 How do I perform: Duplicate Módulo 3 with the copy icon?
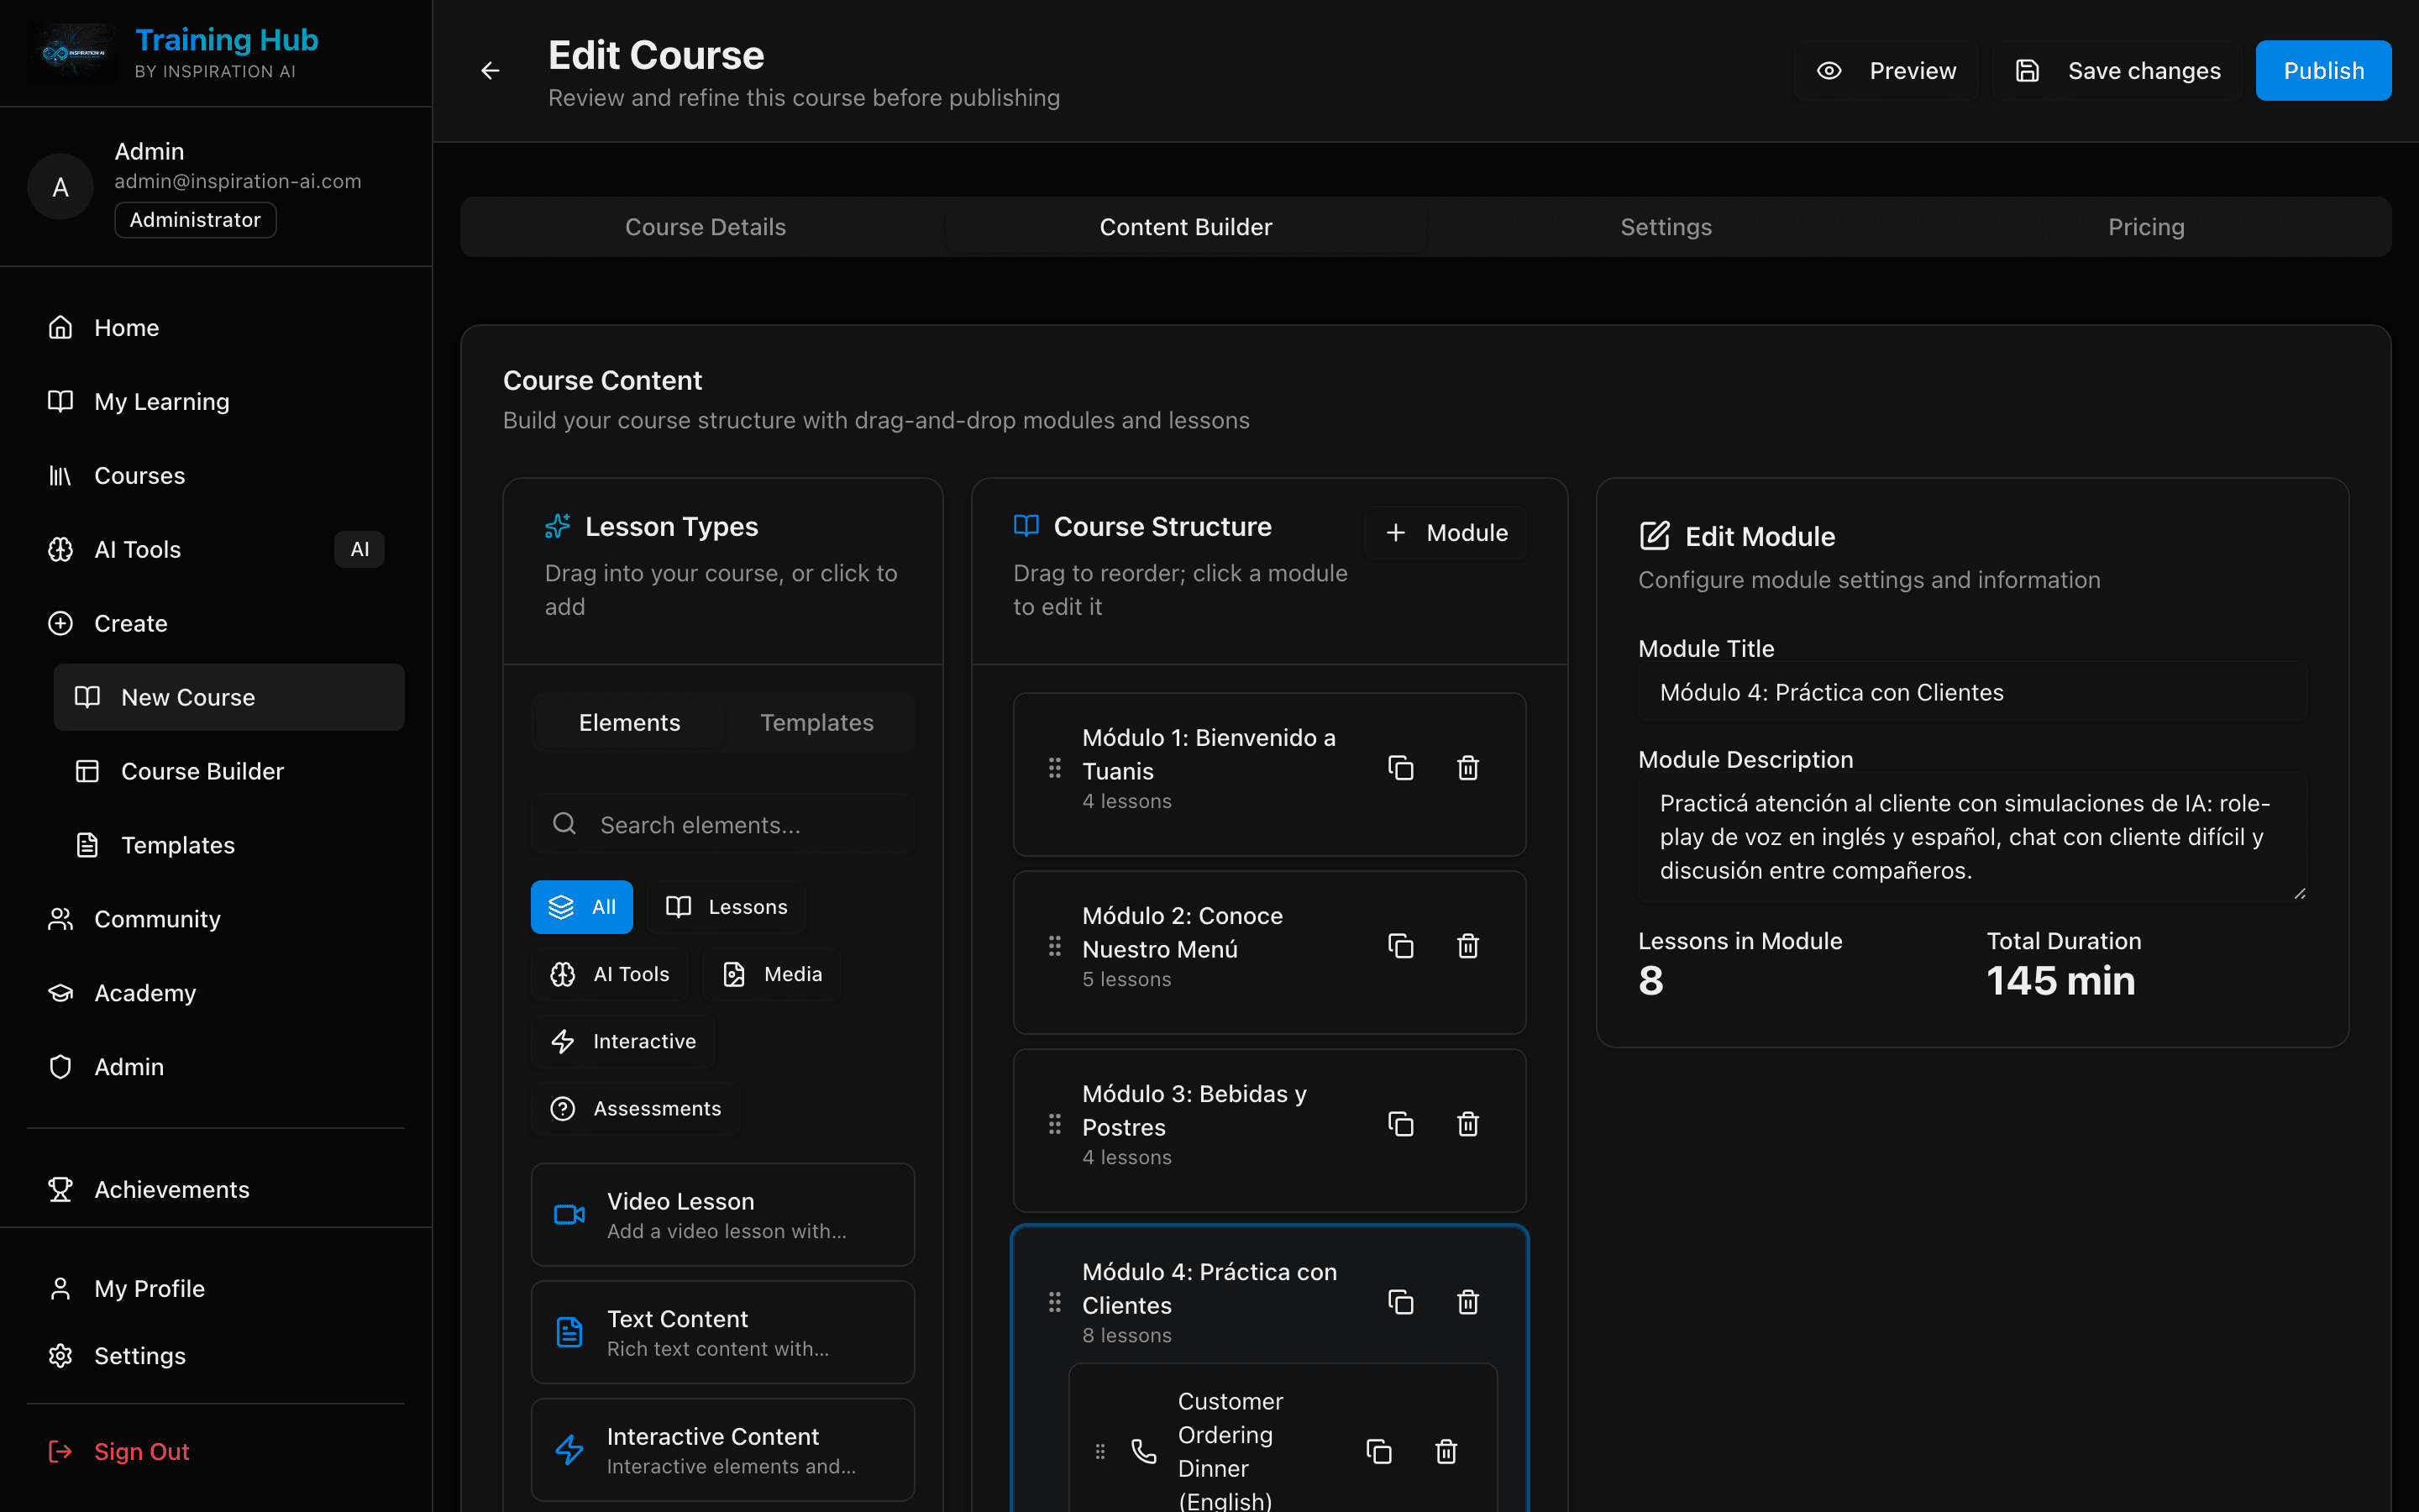(1400, 1124)
